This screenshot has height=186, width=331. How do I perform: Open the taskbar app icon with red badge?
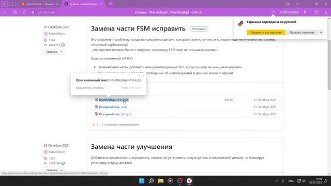pyautogui.click(x=179, y=181)
